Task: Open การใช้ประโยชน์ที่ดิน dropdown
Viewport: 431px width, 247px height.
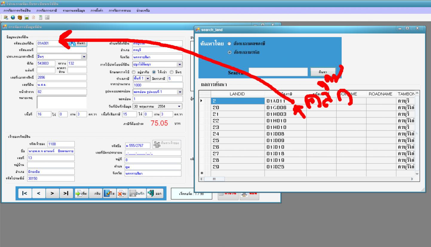Action: (180, 64)
